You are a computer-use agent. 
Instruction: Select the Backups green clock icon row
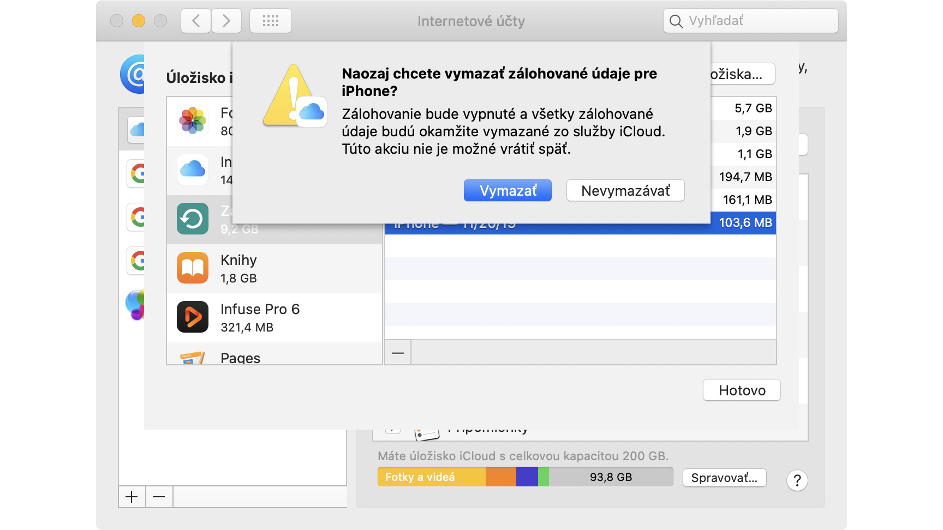pyautogui.click(x=193, y=219)
